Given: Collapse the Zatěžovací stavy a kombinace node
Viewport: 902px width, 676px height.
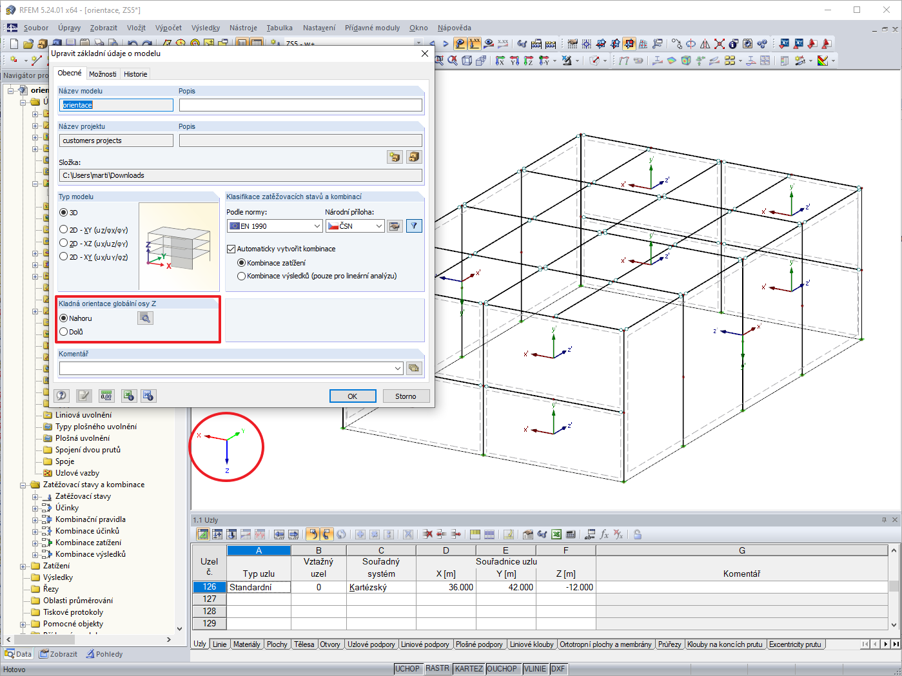Looking at the screenshot, I should point(23,485).
